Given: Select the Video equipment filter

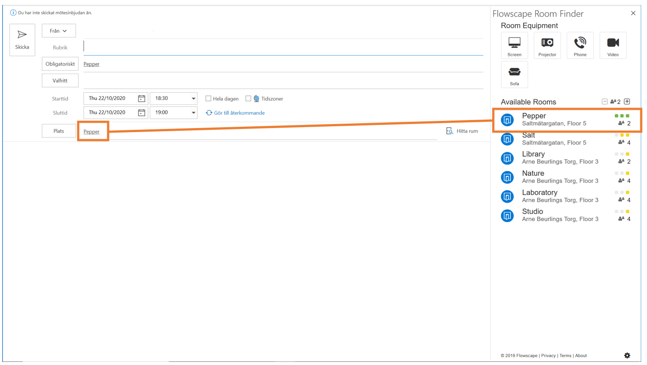Looking at the screenshot, I should click(x=613, y=45).
